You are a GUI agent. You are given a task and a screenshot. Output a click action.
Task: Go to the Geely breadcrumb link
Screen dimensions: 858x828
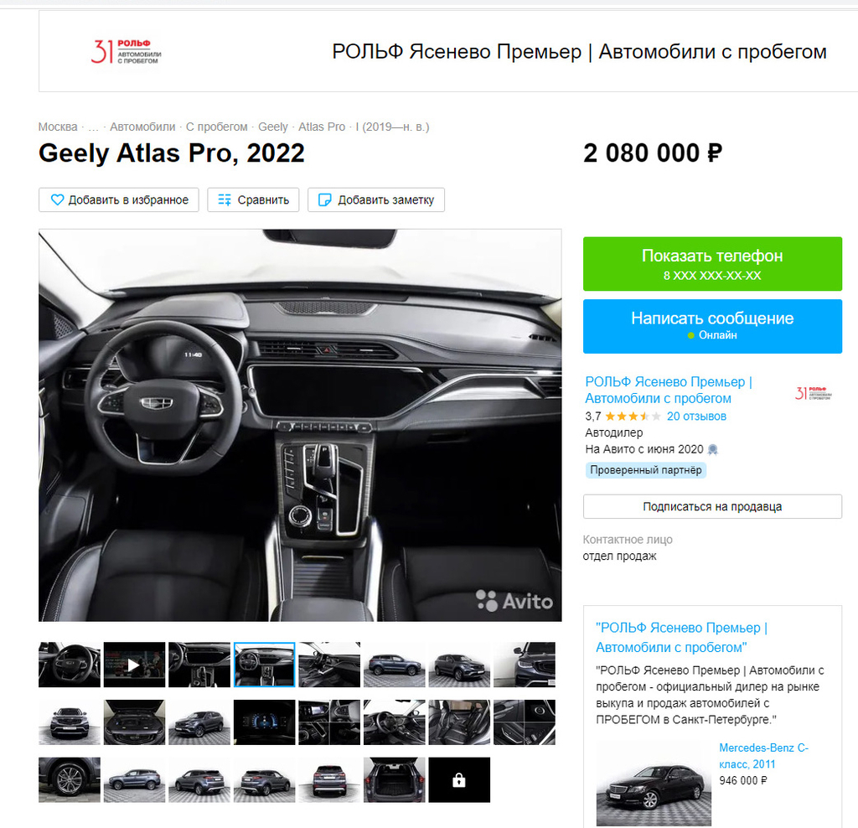click(x=273, y=127)
